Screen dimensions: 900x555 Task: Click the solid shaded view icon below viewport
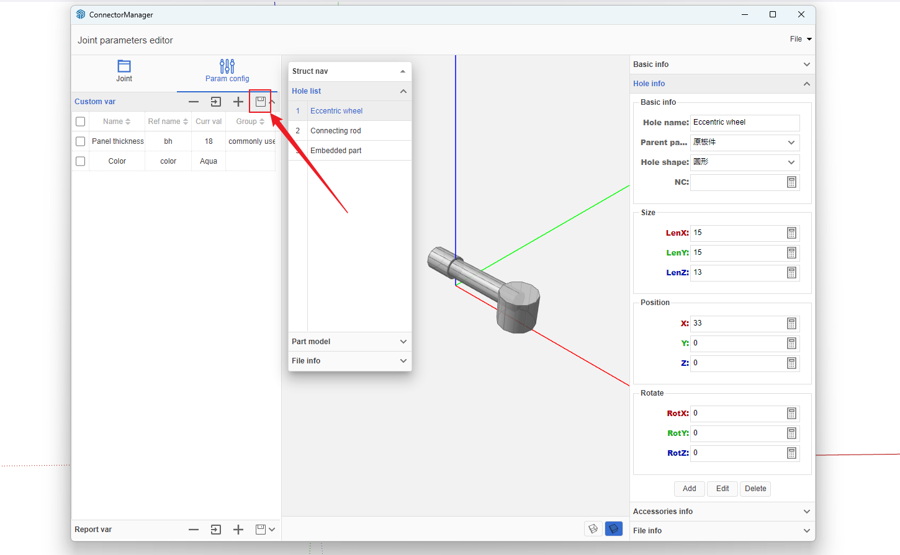pyautogui.click(x=613, y=529)
